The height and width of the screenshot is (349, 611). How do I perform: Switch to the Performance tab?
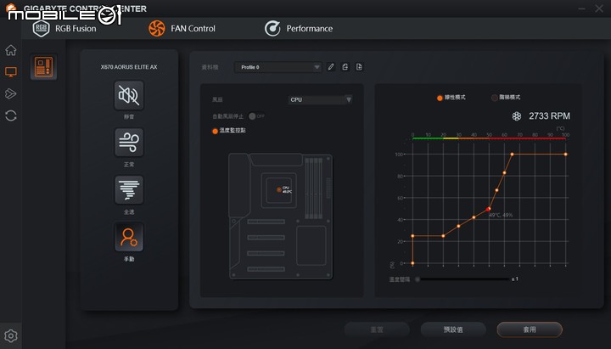(299, 29)
